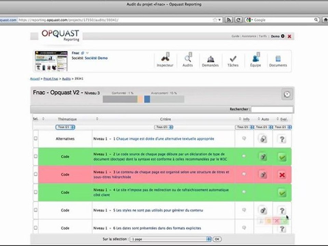Check the checkbox for criterion 2 doctype
The height and width of the screenshot is (246, 328).
tap(36, 156)
